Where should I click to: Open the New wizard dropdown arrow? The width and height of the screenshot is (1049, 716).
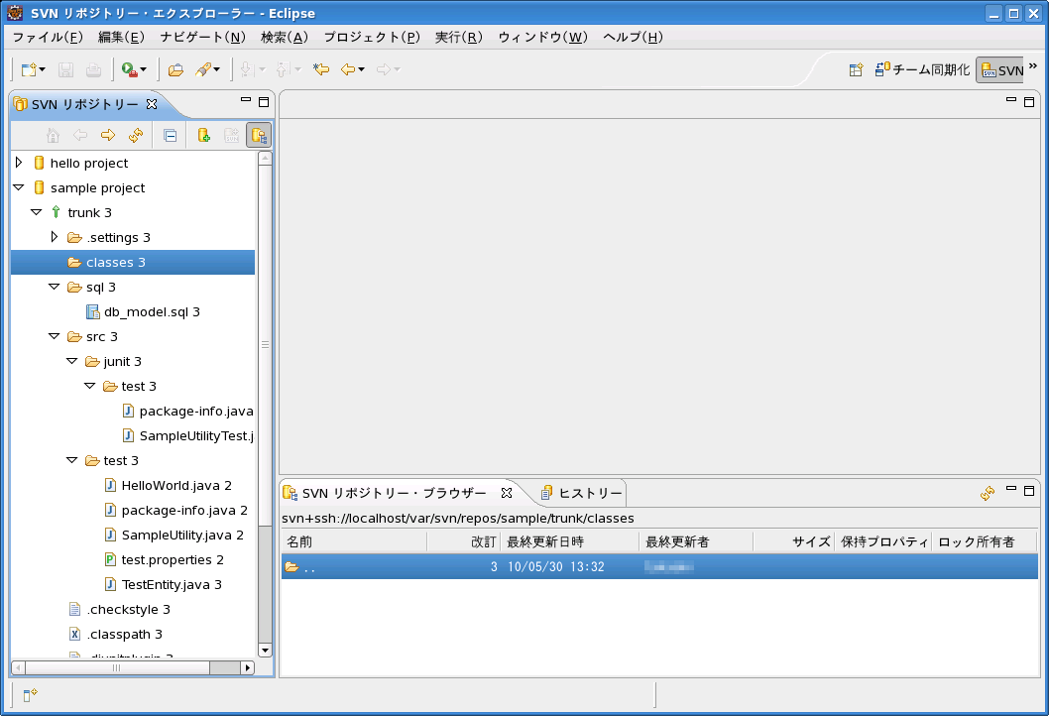[x=43, y=69]
